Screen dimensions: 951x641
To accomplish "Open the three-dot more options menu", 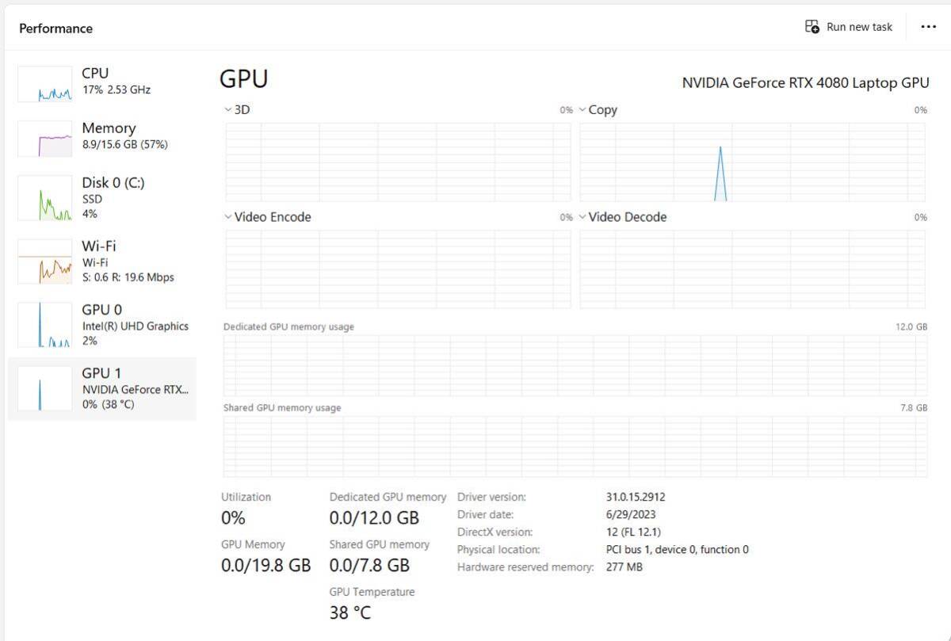I will point(928,27).
